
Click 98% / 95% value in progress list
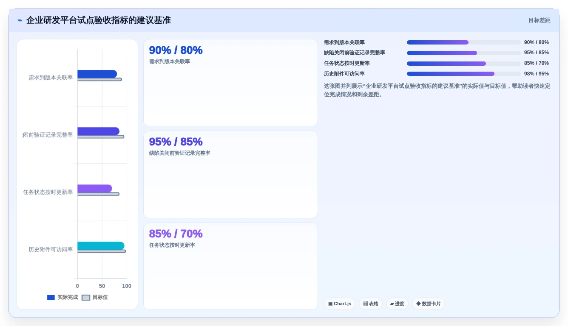(x=537, y=74)
